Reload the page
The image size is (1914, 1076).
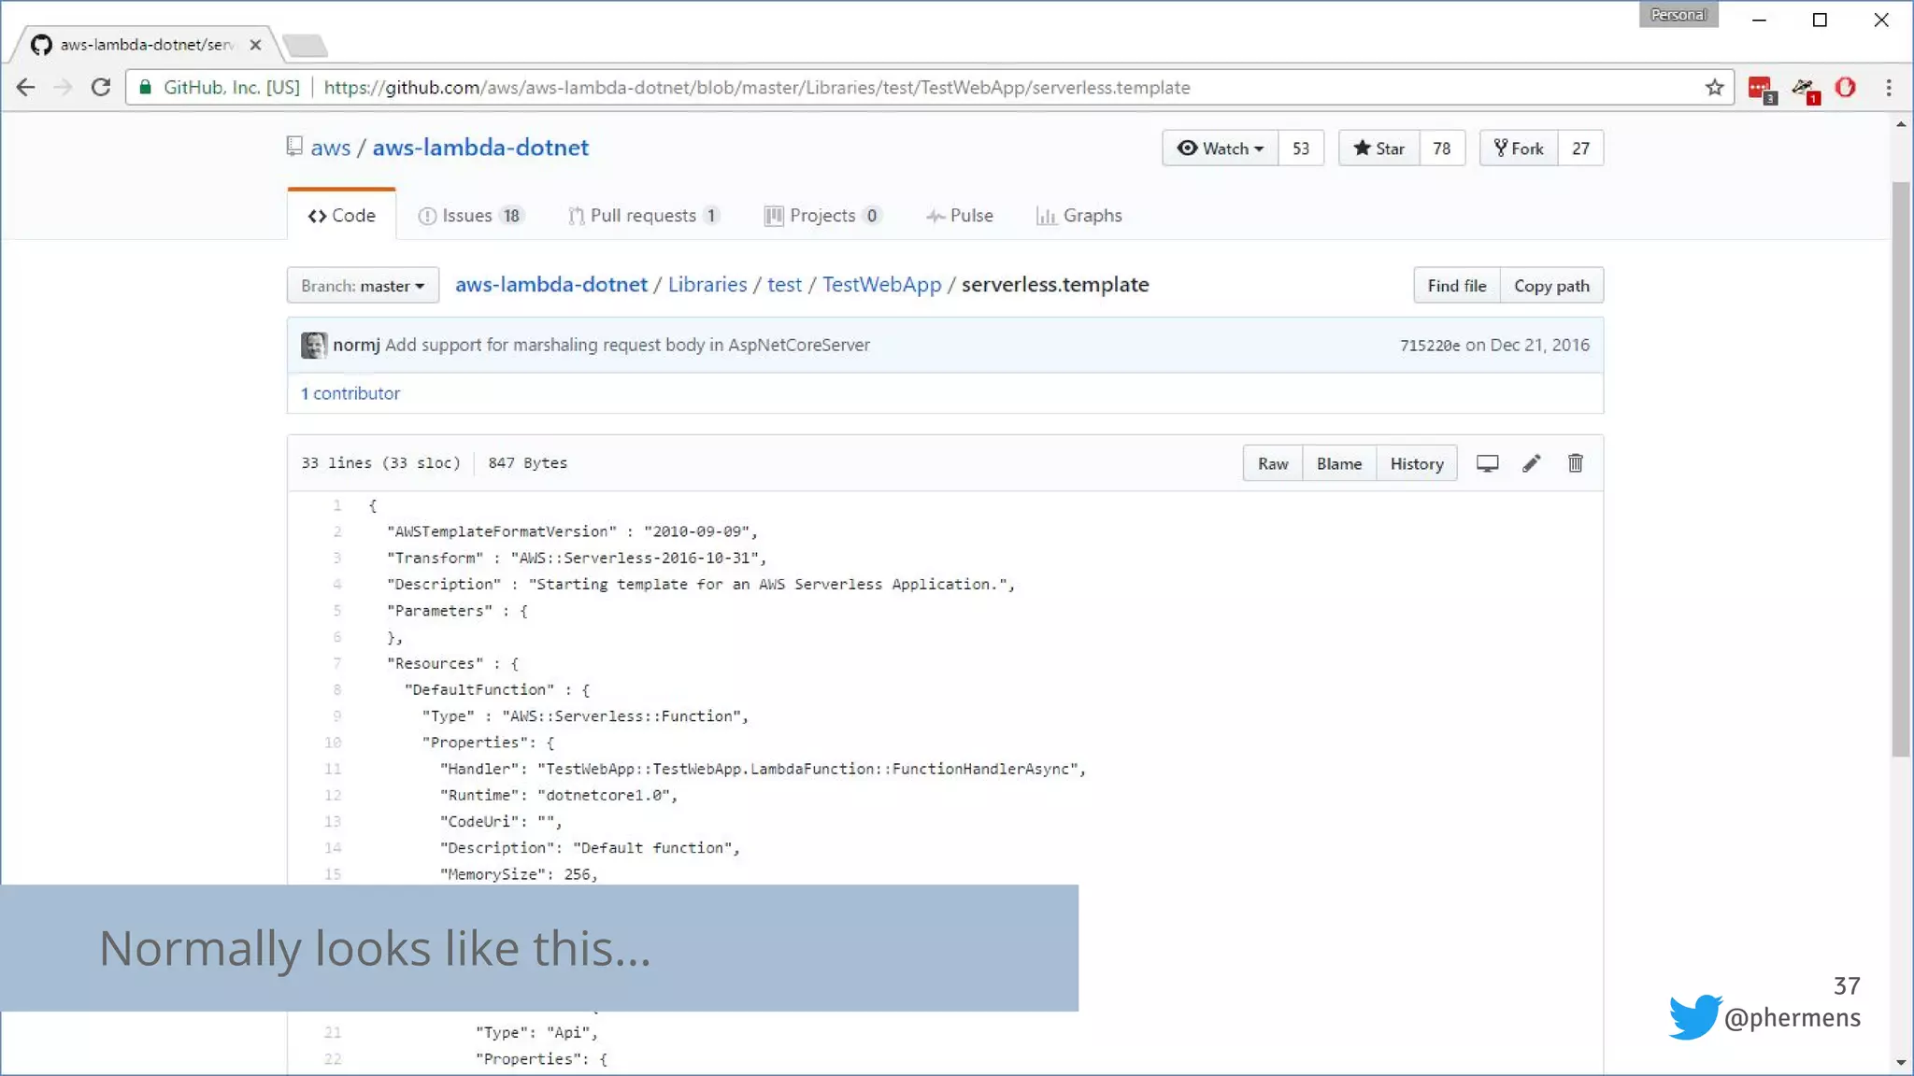[x=101, y=88]
